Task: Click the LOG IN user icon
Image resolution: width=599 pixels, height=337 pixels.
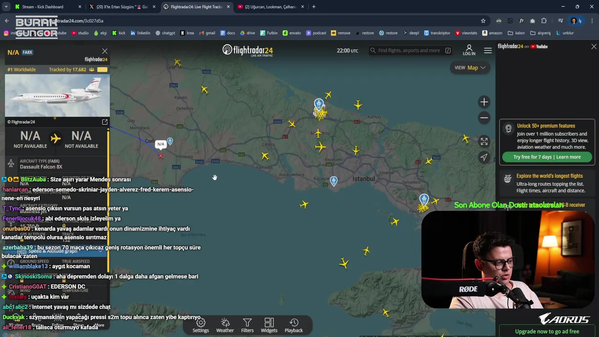Action: pos(469,48)
